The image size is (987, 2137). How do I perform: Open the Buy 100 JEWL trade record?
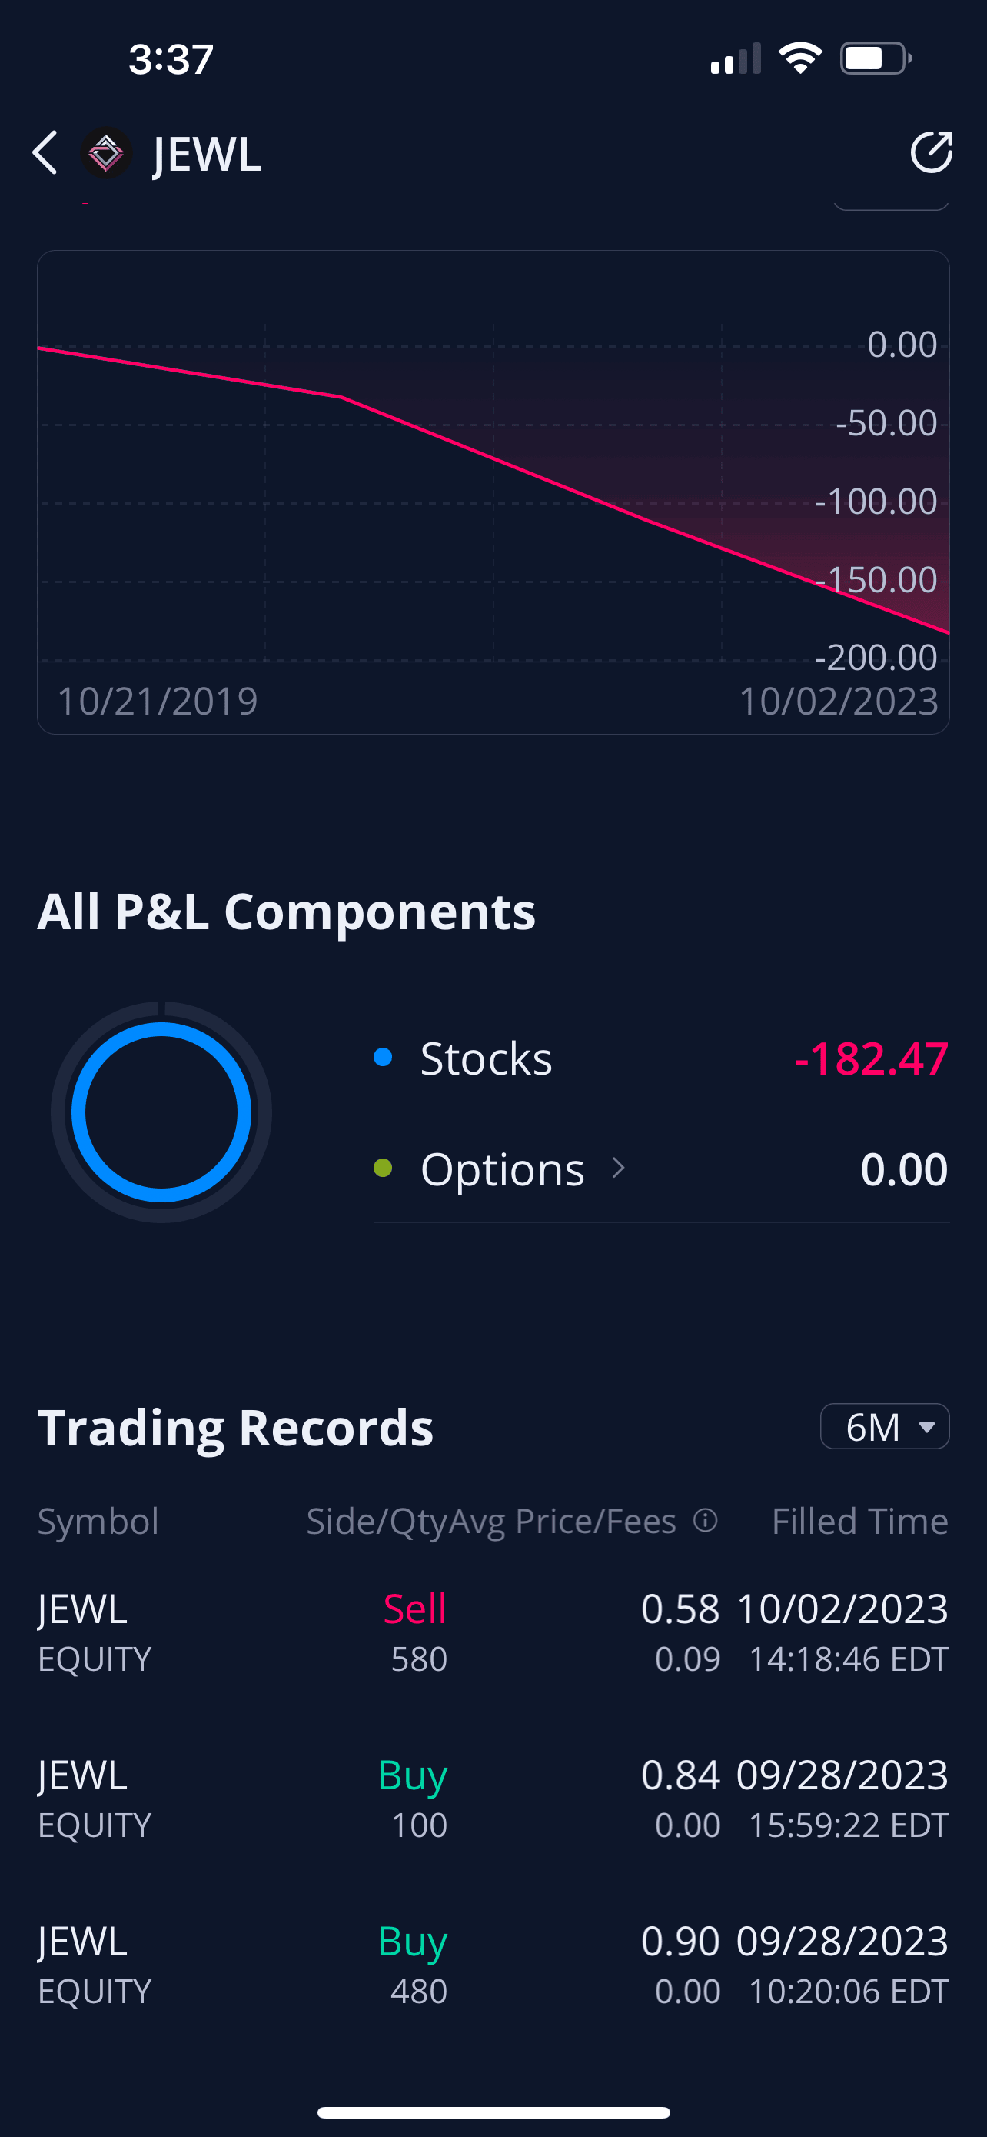click(493, 1799)
